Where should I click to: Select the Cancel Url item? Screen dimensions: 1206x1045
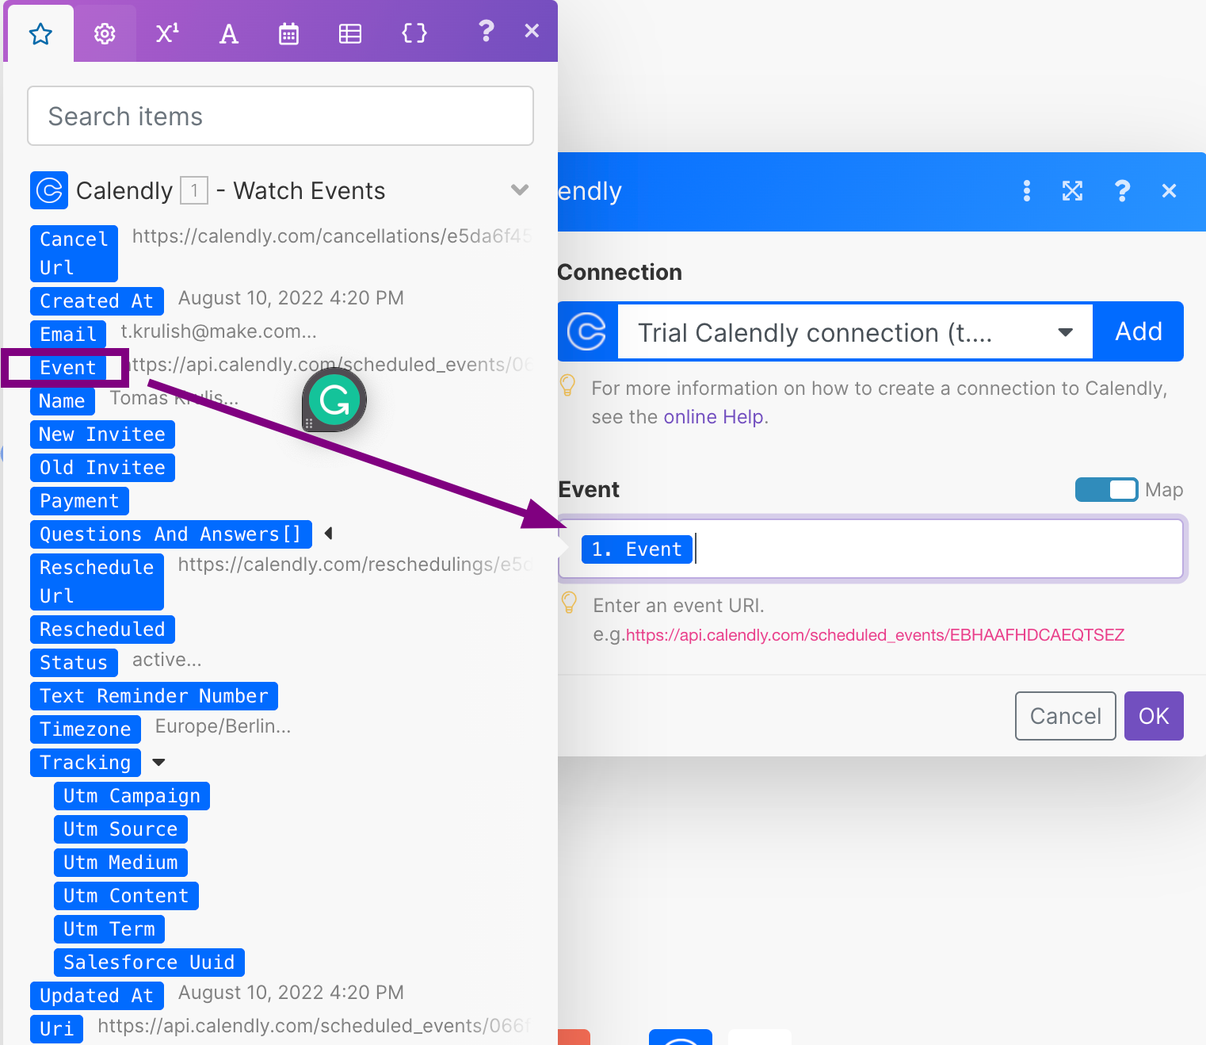coord(74,254)
